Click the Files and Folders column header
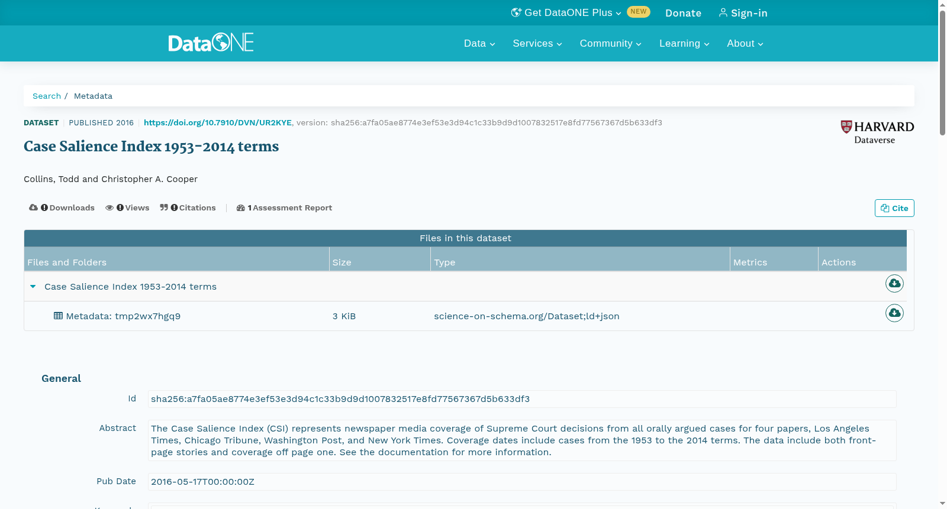Viewport: 947px width, 509px height. pos(176,259)
